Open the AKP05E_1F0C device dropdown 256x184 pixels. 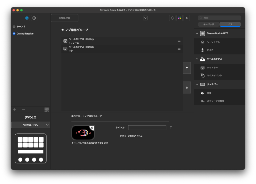tap(30, 125)
